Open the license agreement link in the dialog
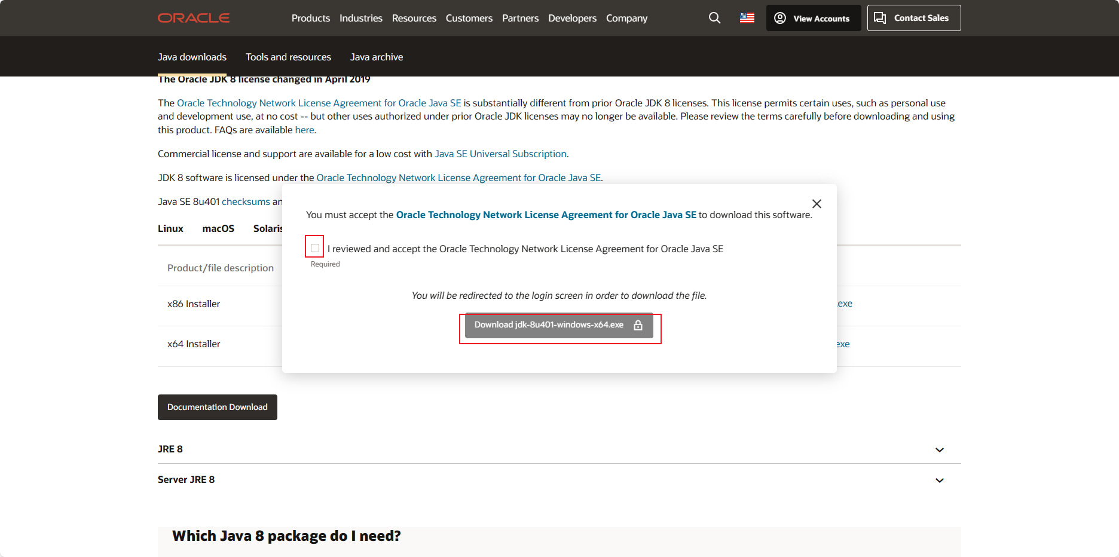This screenshot has height=557, width=1119. pyautogui.click(x=546, y=215)
